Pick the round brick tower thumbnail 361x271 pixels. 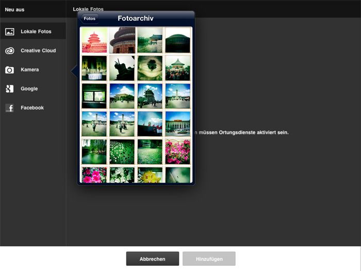(x=122, y=40)
